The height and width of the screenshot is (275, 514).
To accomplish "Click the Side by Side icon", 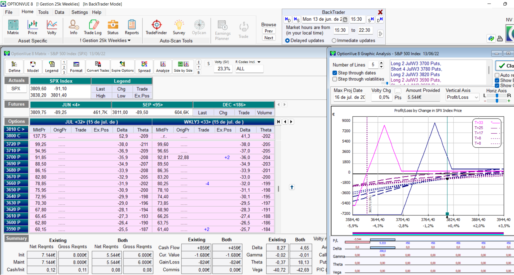I will [183, 67].
